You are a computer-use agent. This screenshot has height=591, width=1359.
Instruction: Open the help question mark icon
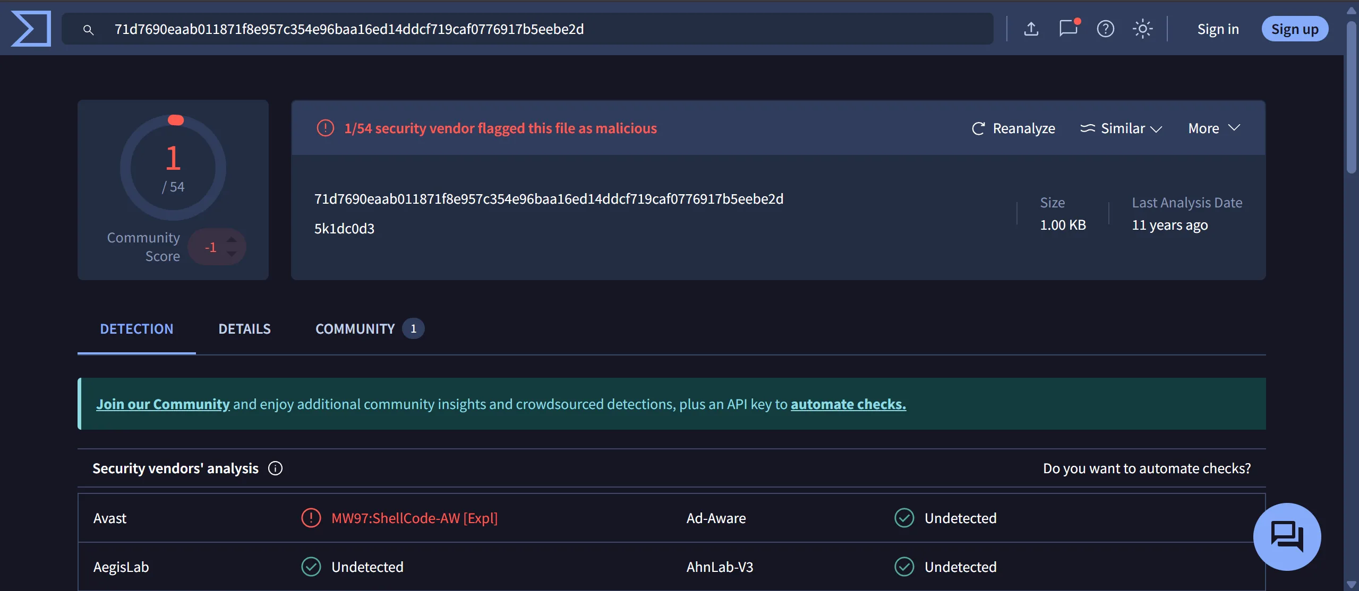(1105, 29)
